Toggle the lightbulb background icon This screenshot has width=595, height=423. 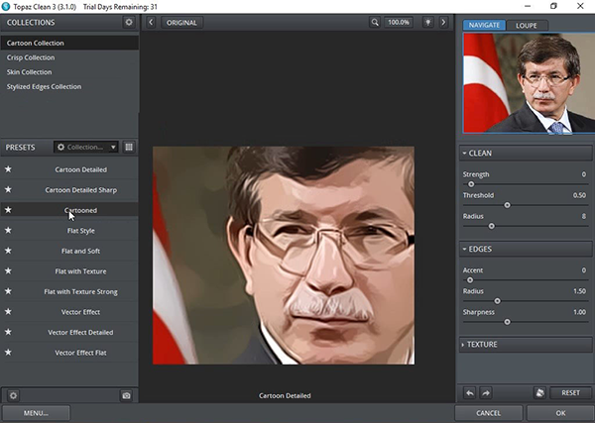click(427, 22)
